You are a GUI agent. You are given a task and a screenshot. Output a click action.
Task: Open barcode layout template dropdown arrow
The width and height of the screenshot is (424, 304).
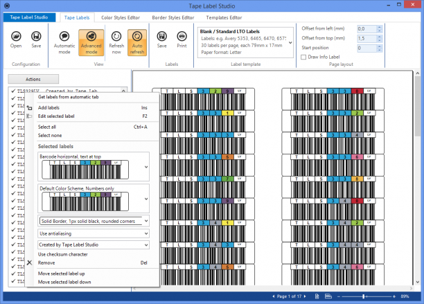click(x=146, y=167)
